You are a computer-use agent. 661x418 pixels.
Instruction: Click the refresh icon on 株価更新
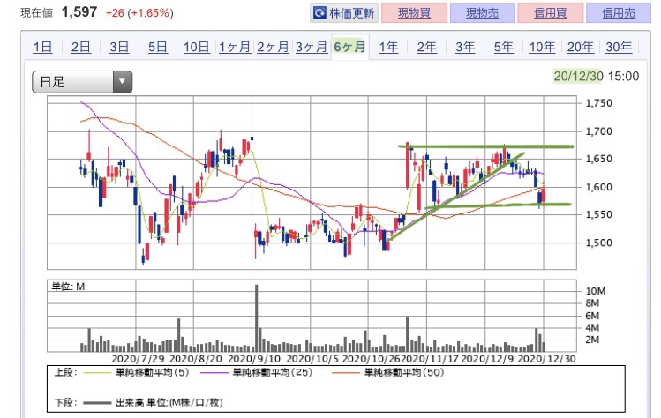pos(319,13)
